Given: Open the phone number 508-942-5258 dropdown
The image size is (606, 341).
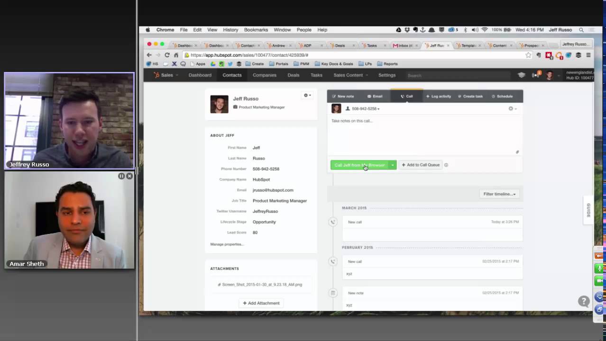Looking at the screenshot, I should coord(363,108).
